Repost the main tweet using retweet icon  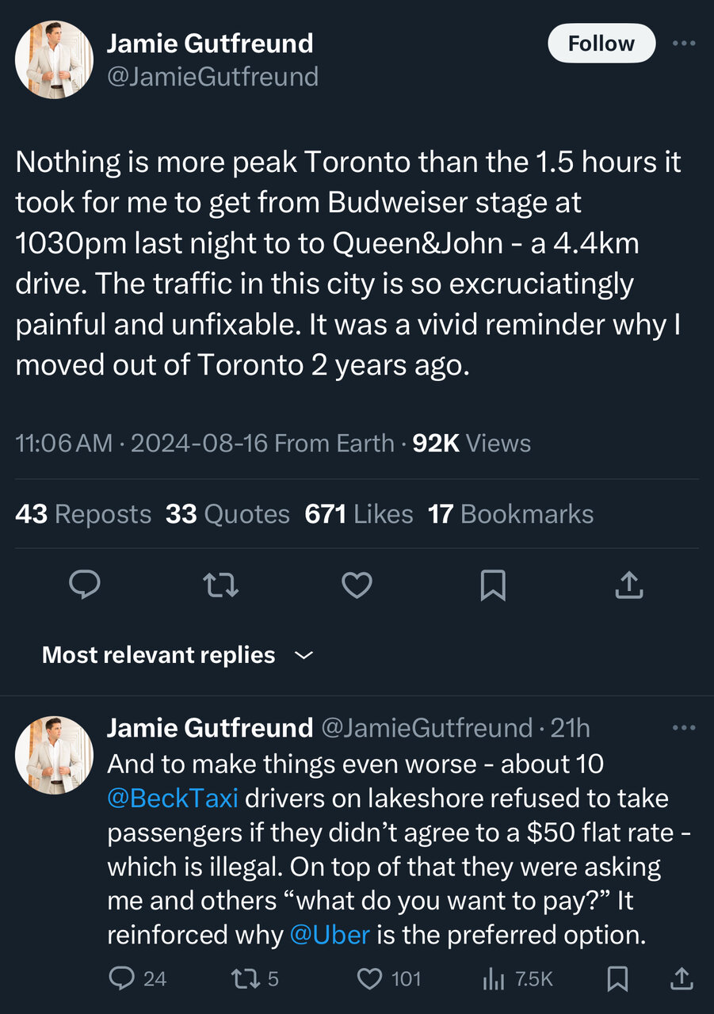(x=221, y=585)
